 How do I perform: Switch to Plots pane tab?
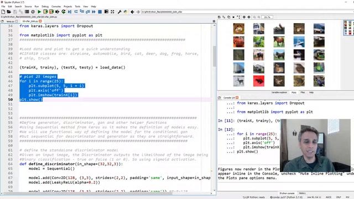pos(294,92)
